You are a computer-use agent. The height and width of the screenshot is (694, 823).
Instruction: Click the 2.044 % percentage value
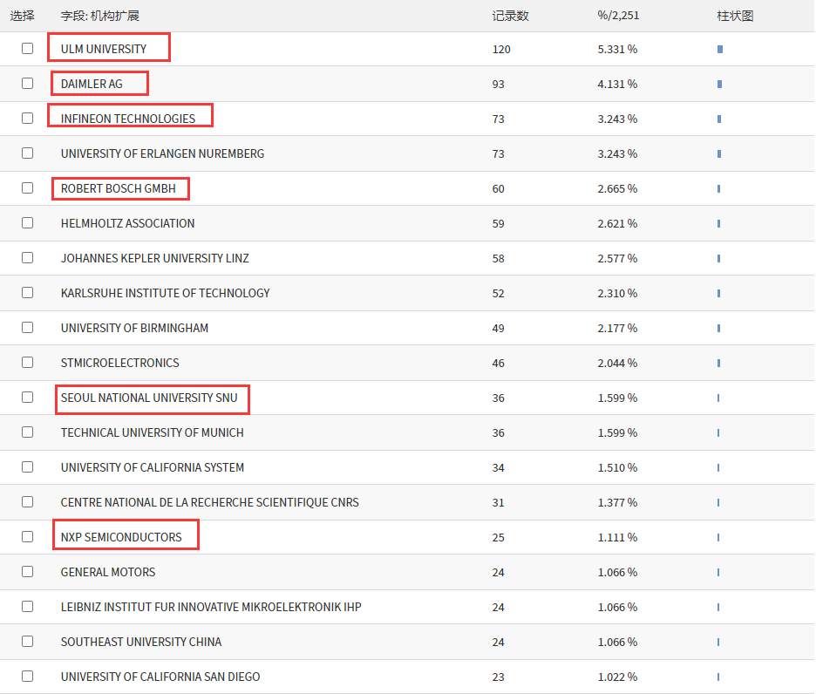[617, 364]
